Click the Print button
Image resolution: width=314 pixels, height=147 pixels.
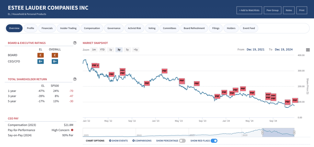click(x=302, y=10)
